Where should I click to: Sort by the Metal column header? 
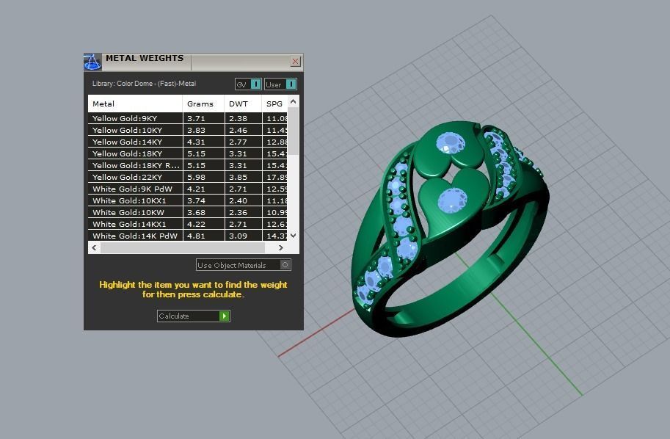click(x=135, y=104)
